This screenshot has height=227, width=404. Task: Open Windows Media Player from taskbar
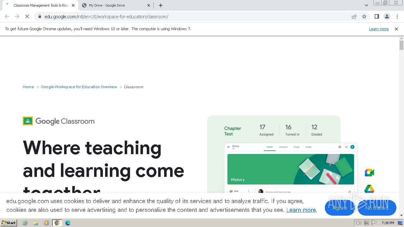[x=46, y=223]
